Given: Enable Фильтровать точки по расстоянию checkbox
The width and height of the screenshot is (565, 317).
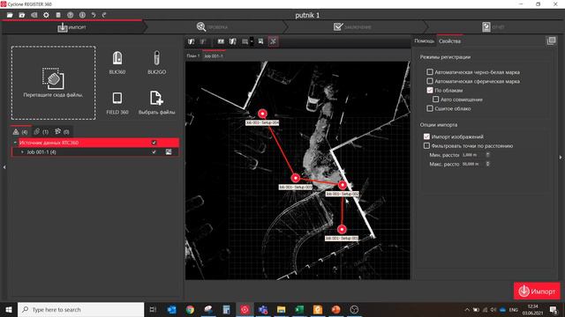Looking at the screenshot, I should [x=426, y=146].
